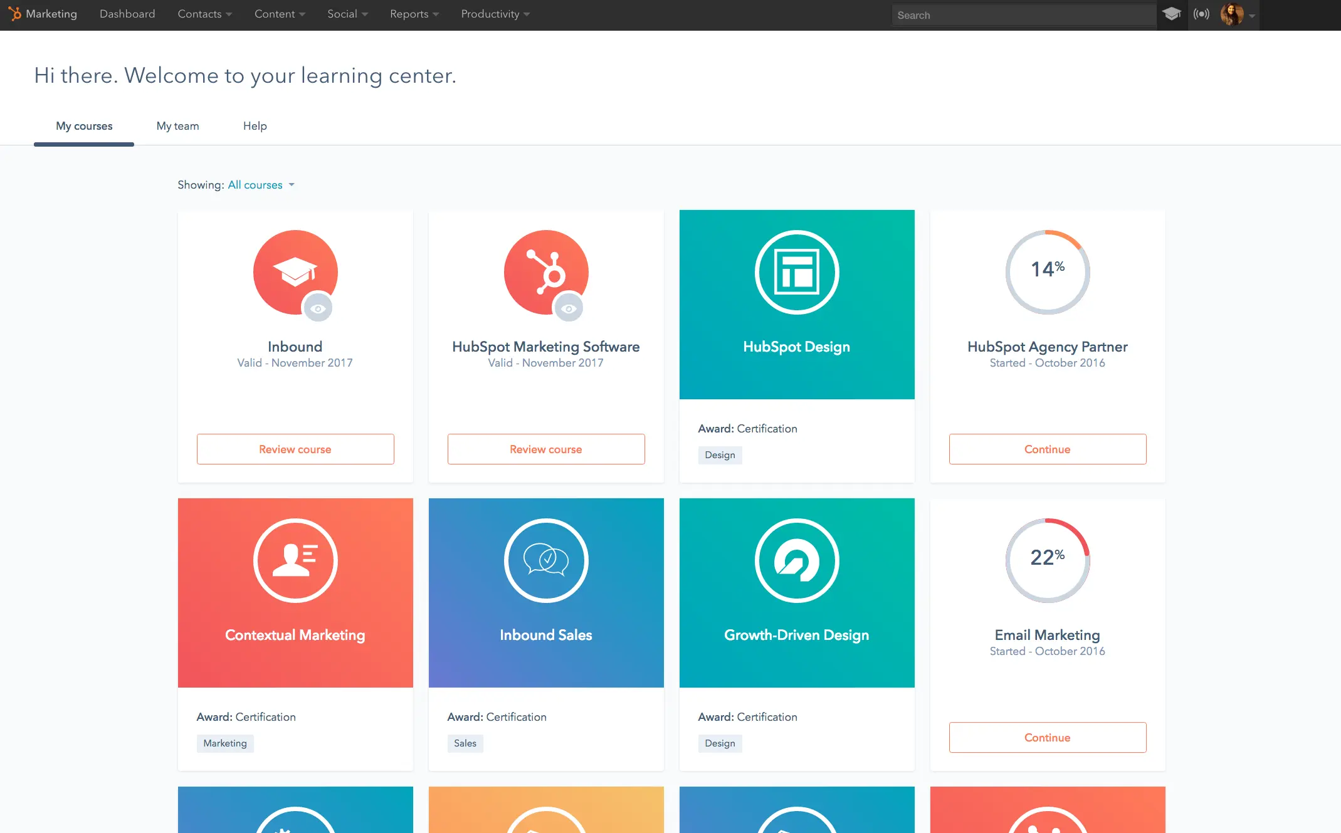Screen dimensions: 1341x833
Task: Continue the HubSpot Agency Partner course
Action: 1047,449
